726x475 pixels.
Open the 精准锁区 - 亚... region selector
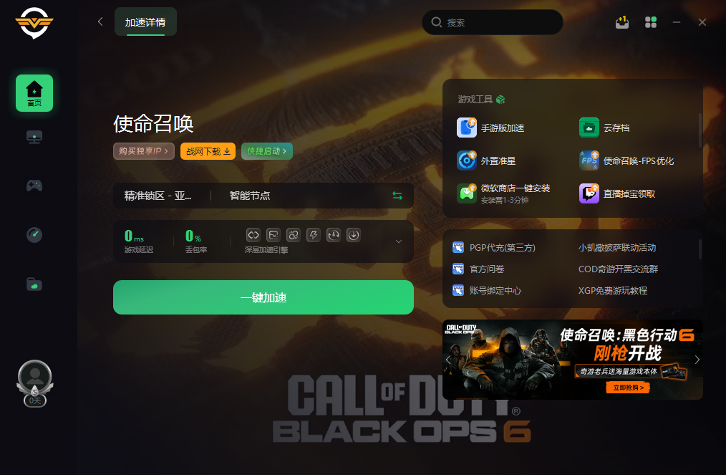click(158, 196)
